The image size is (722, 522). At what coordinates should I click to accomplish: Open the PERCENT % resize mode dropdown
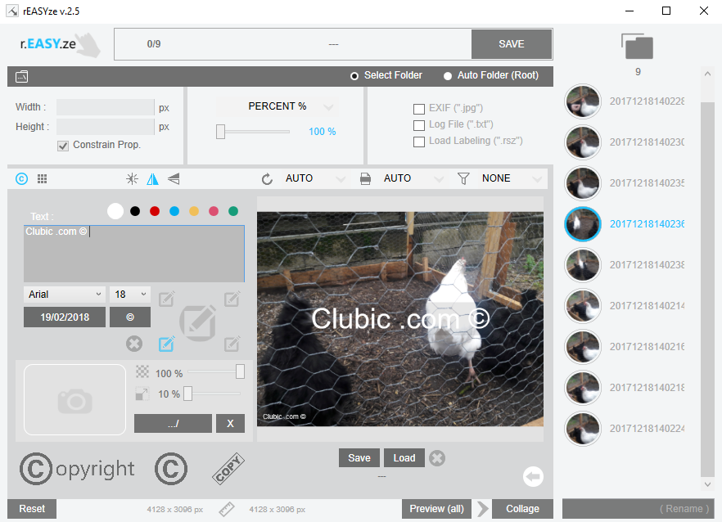[278, 106]
